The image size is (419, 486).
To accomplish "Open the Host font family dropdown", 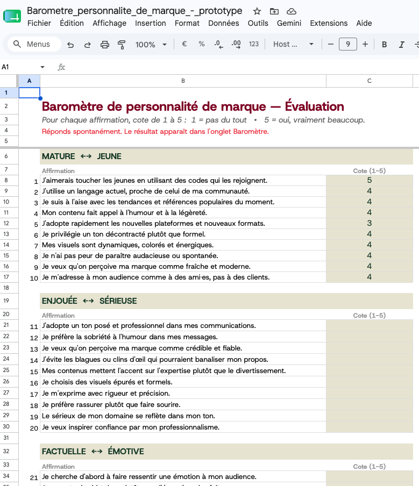I will pos(293,44).
